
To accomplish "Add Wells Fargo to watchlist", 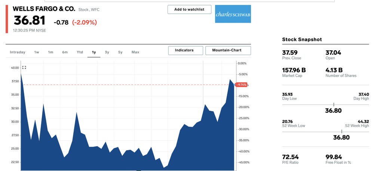I will tap(189, 10).
